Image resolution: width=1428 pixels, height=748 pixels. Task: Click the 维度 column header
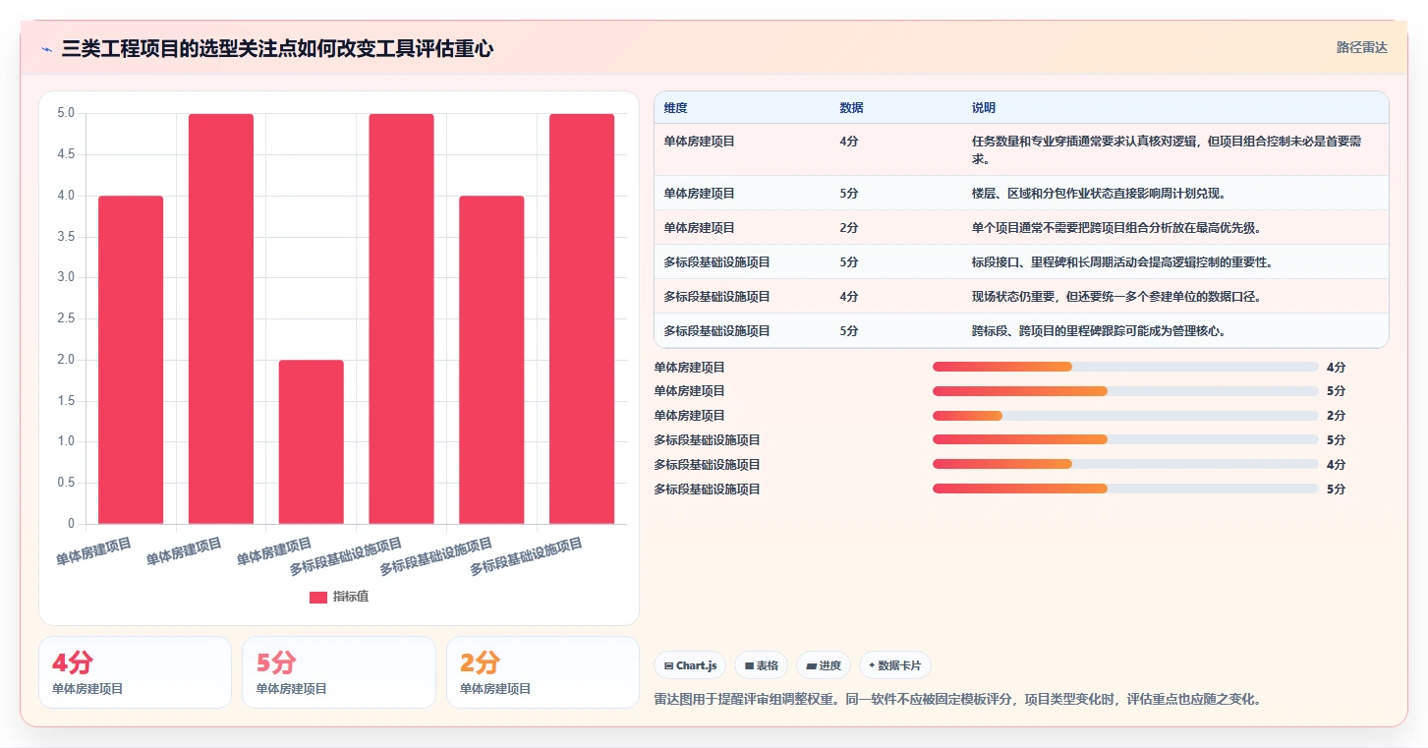tap(675, 108)
